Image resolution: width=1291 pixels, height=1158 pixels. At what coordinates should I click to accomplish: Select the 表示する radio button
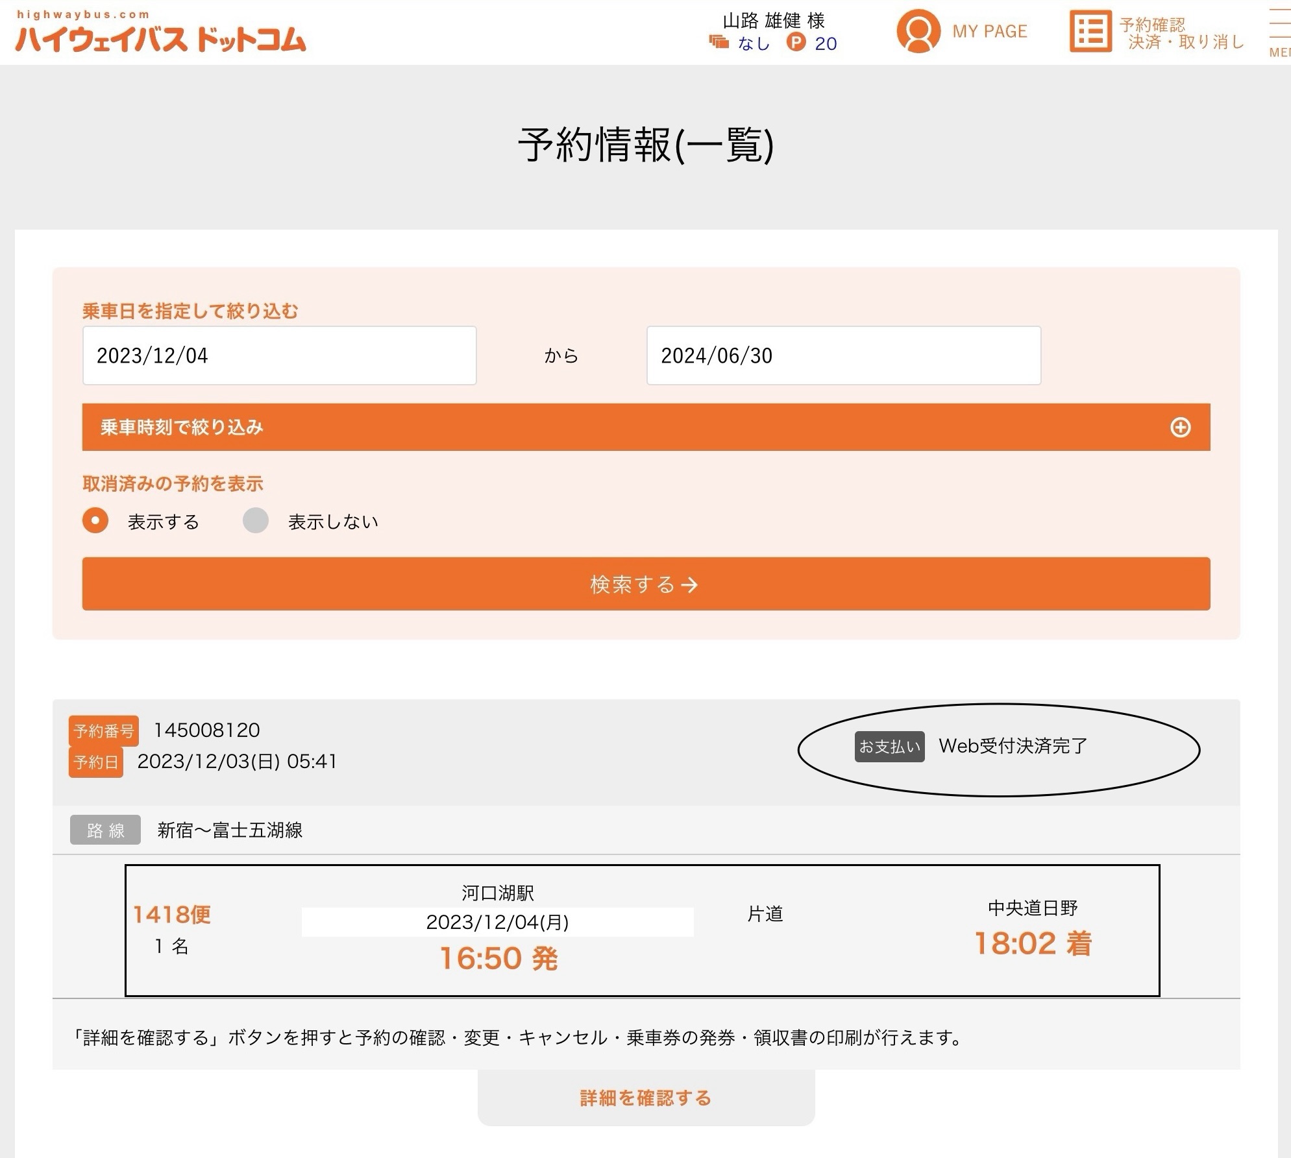pyautogui.click(x=95, y=520)
